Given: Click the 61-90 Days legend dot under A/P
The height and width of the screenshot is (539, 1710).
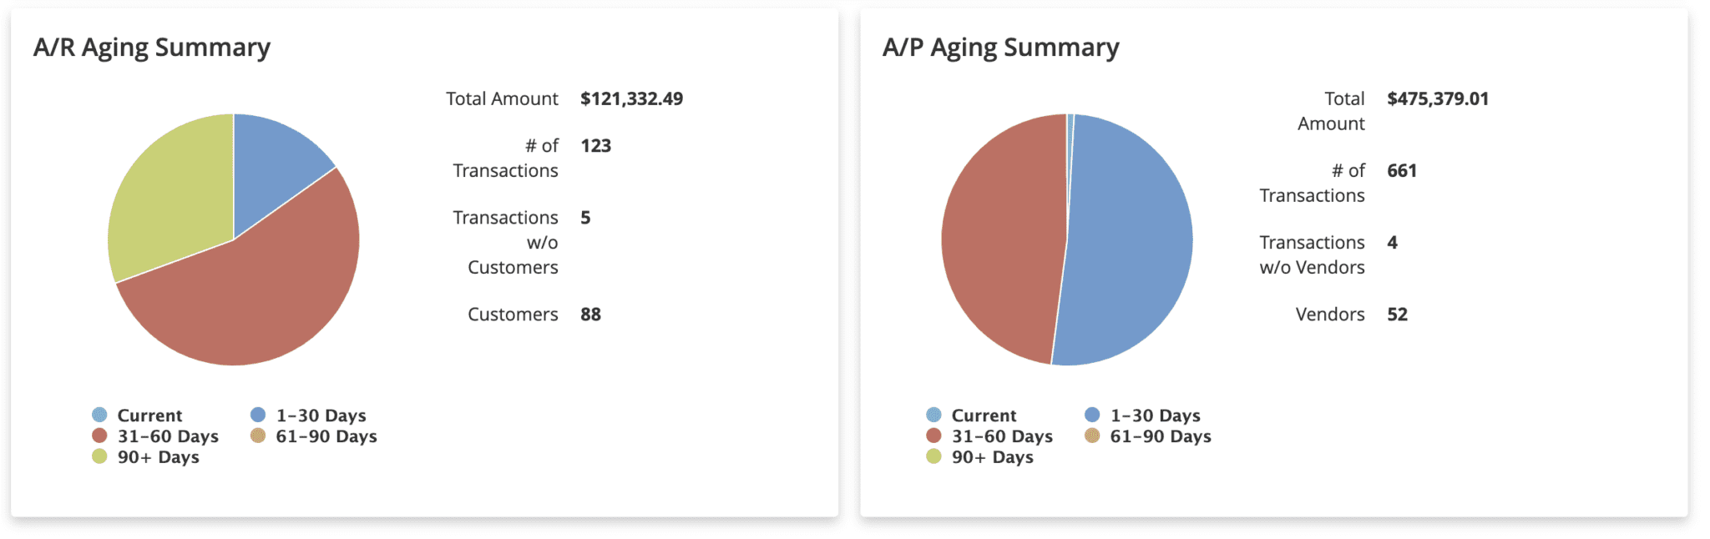Looking at the screenshot, I should 1092,436.
